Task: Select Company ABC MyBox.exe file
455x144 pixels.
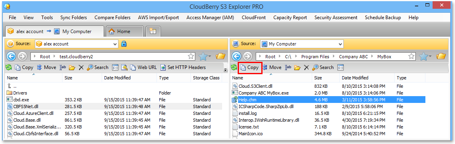Action: click(x=328, y=93)
